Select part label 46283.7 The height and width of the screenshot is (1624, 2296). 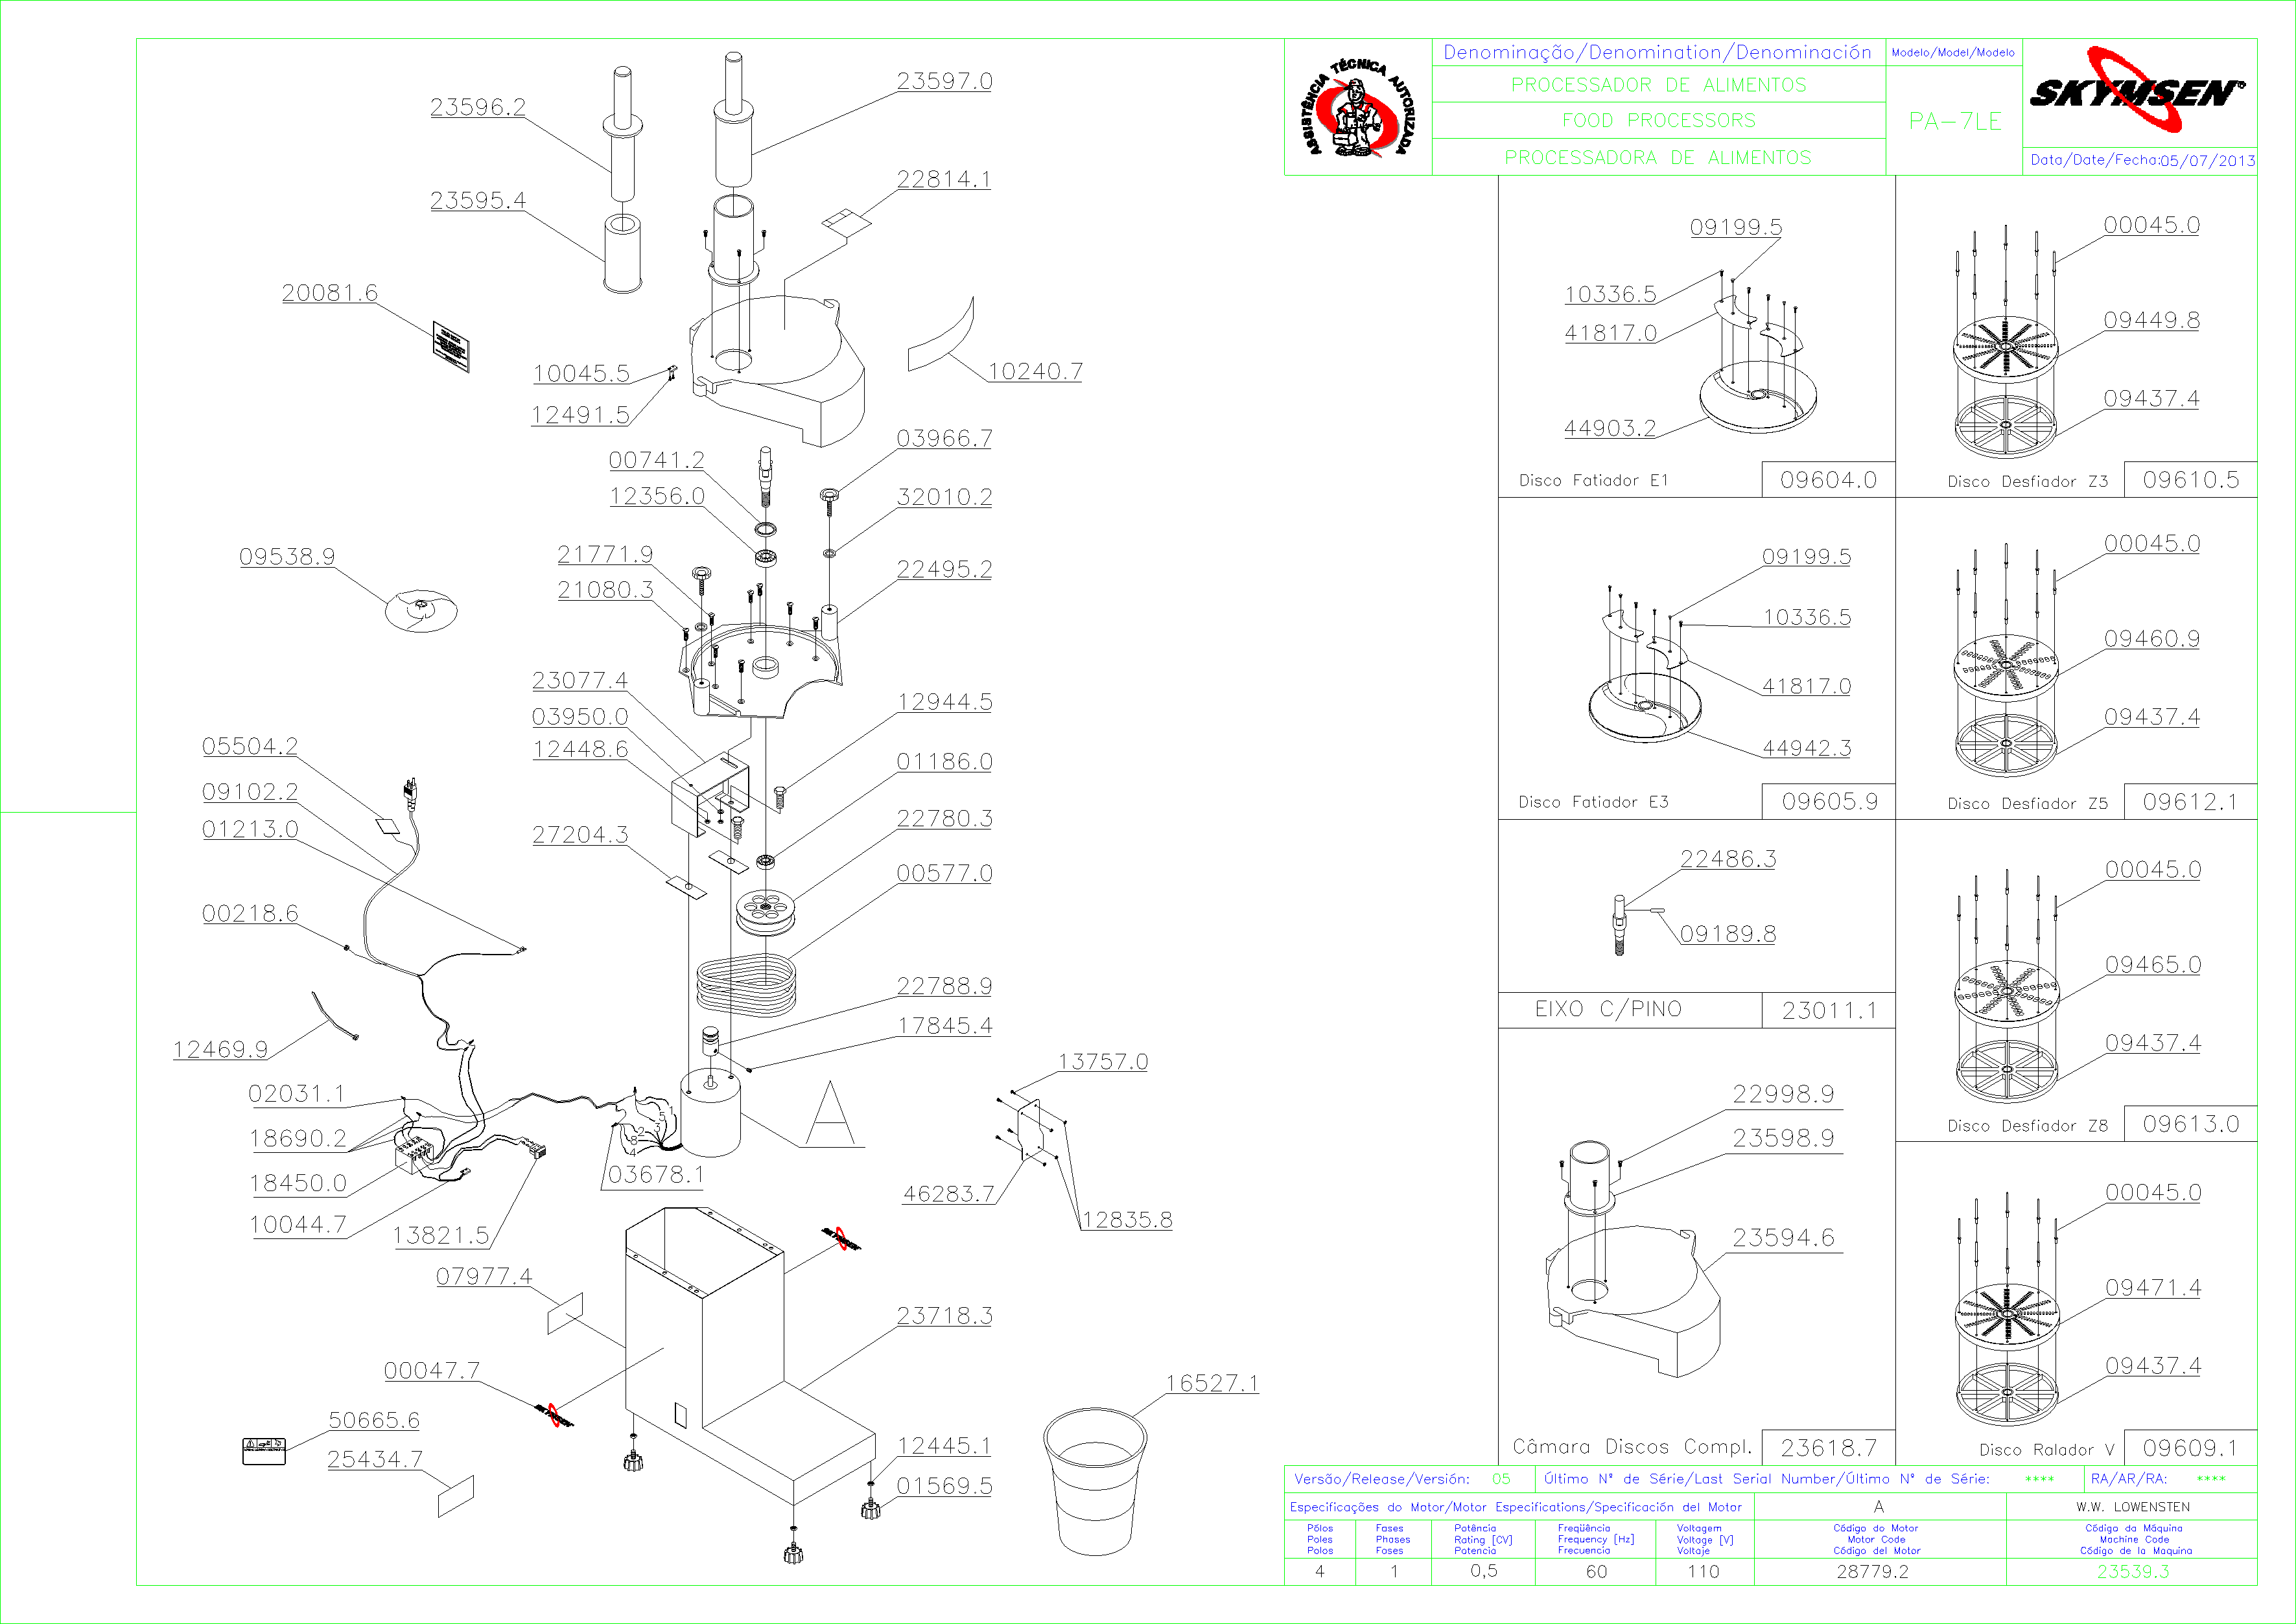pos(949,1194)
